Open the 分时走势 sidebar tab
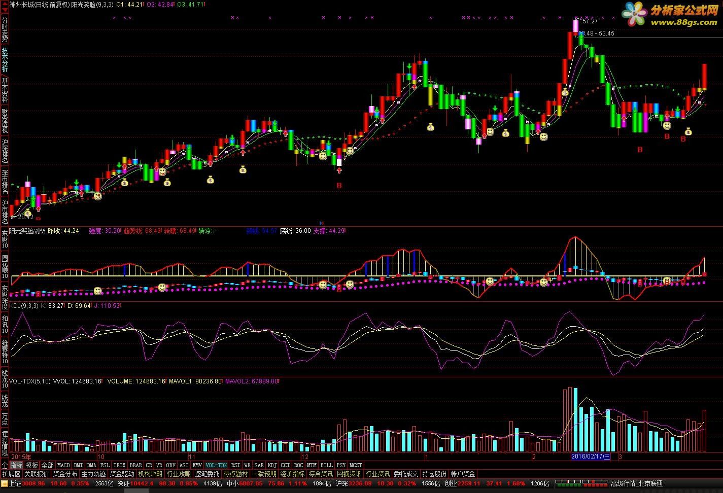Screen dimensions: 723x493 click(x=5, y=30)
